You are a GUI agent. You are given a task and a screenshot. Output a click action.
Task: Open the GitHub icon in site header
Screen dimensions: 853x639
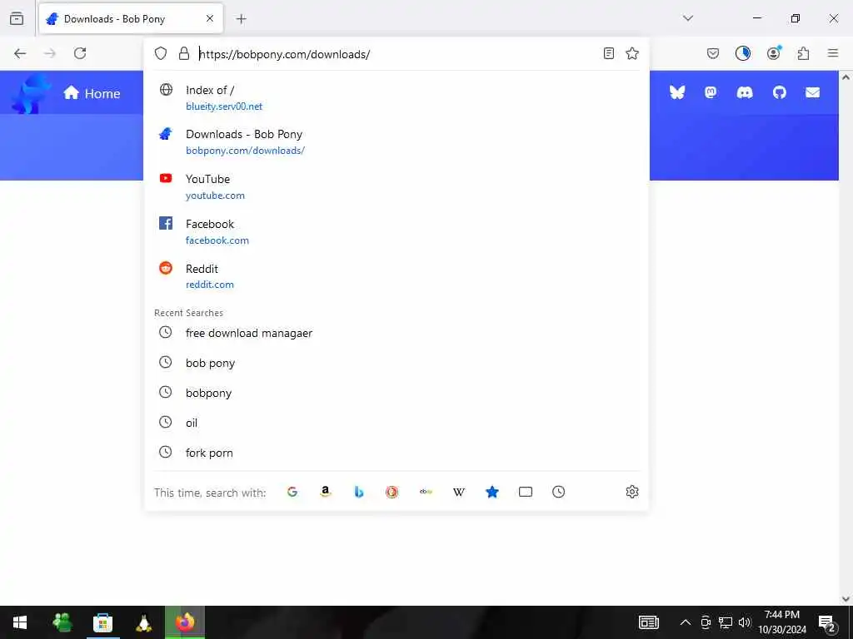click(780, 93)
